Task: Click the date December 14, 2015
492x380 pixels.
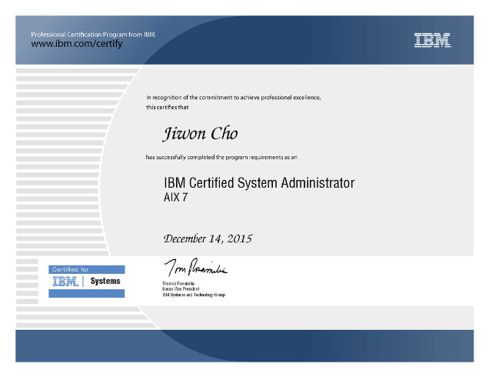Action: click(x=208, y=238)
